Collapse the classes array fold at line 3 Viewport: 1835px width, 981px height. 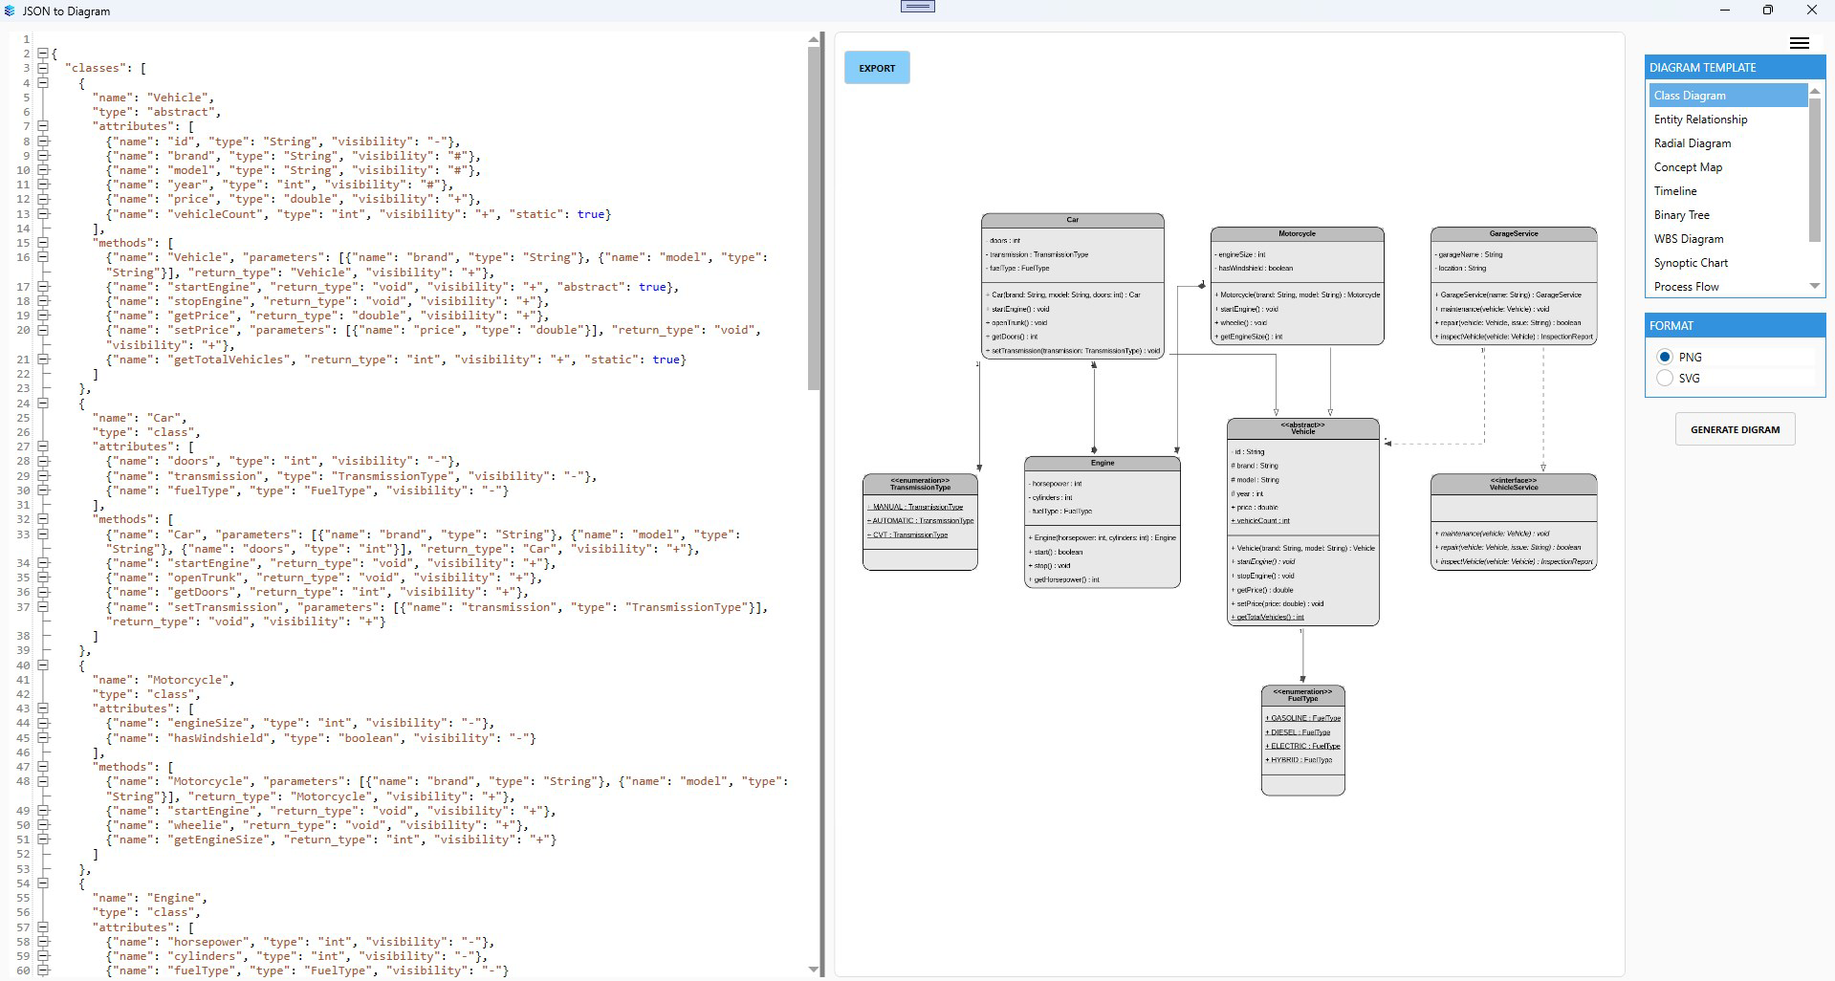tap(42, 67)
